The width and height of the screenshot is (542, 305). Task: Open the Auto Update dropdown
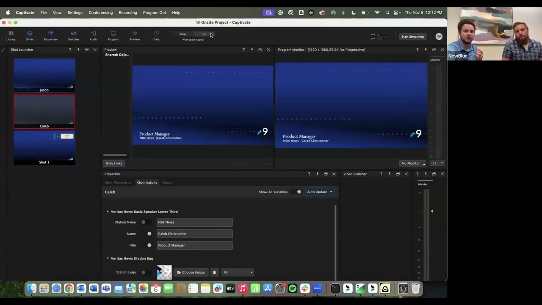pos(320,192)
